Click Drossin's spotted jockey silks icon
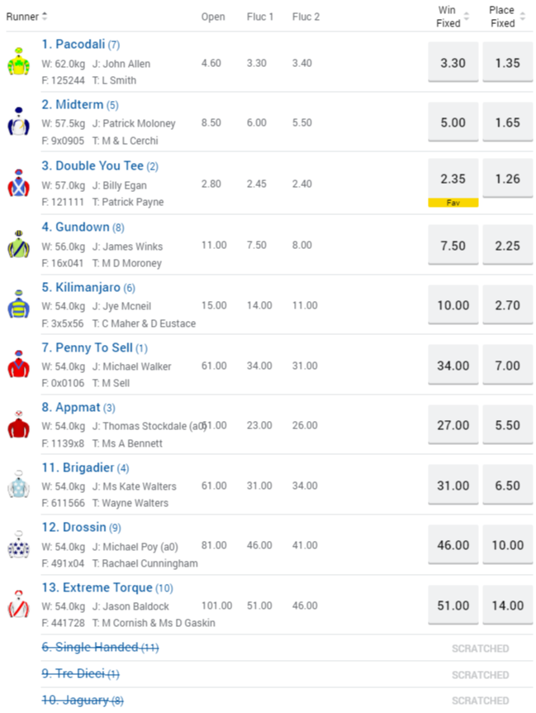The width and height of the screenshot is (536, 713). point(18,544)
